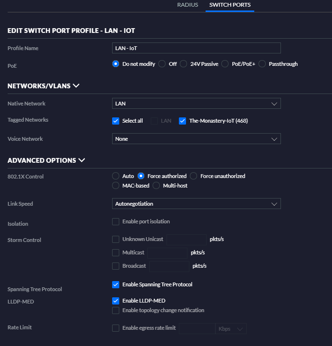Open the SWITCH PORTS tab

pos(230,5)
